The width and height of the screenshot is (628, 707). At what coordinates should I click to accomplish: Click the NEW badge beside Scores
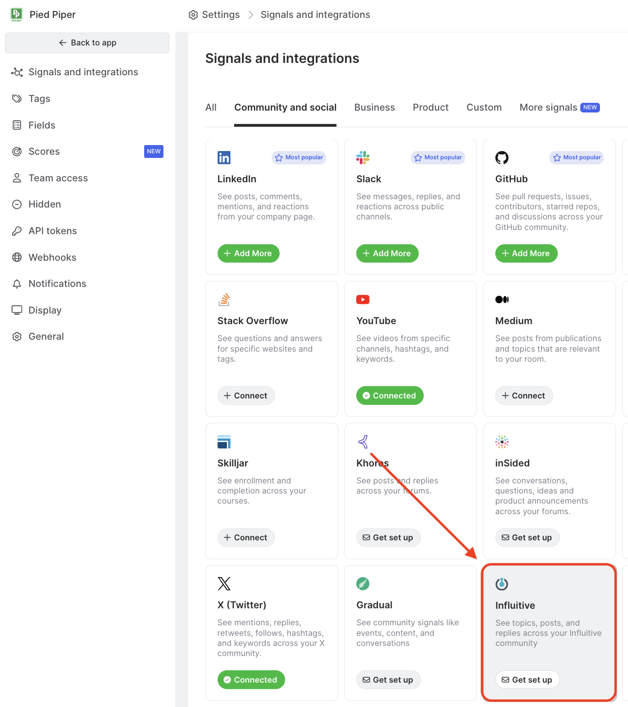[x=154, y=151]
